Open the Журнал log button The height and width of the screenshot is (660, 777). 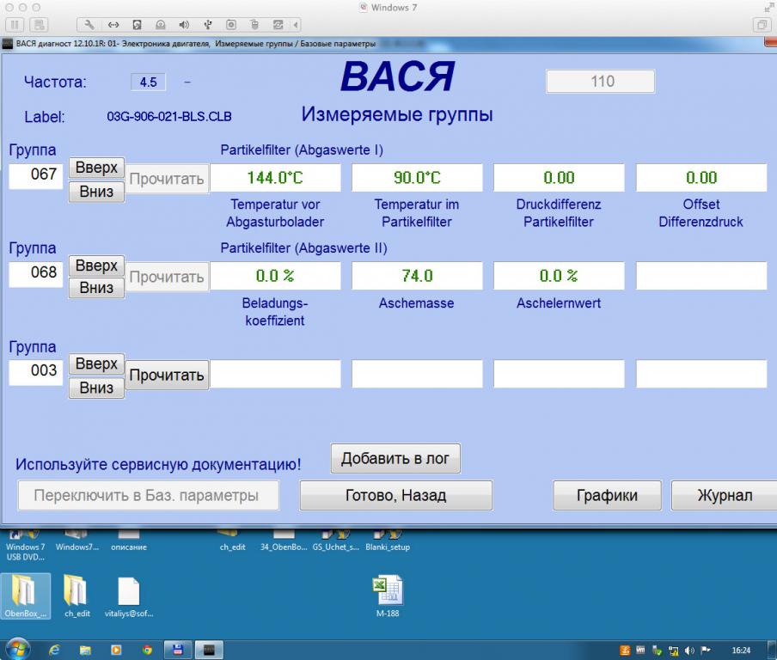tap(725, 495)
